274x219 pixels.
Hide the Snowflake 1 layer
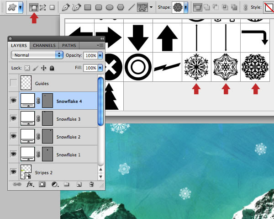click(x=13, y=154)
